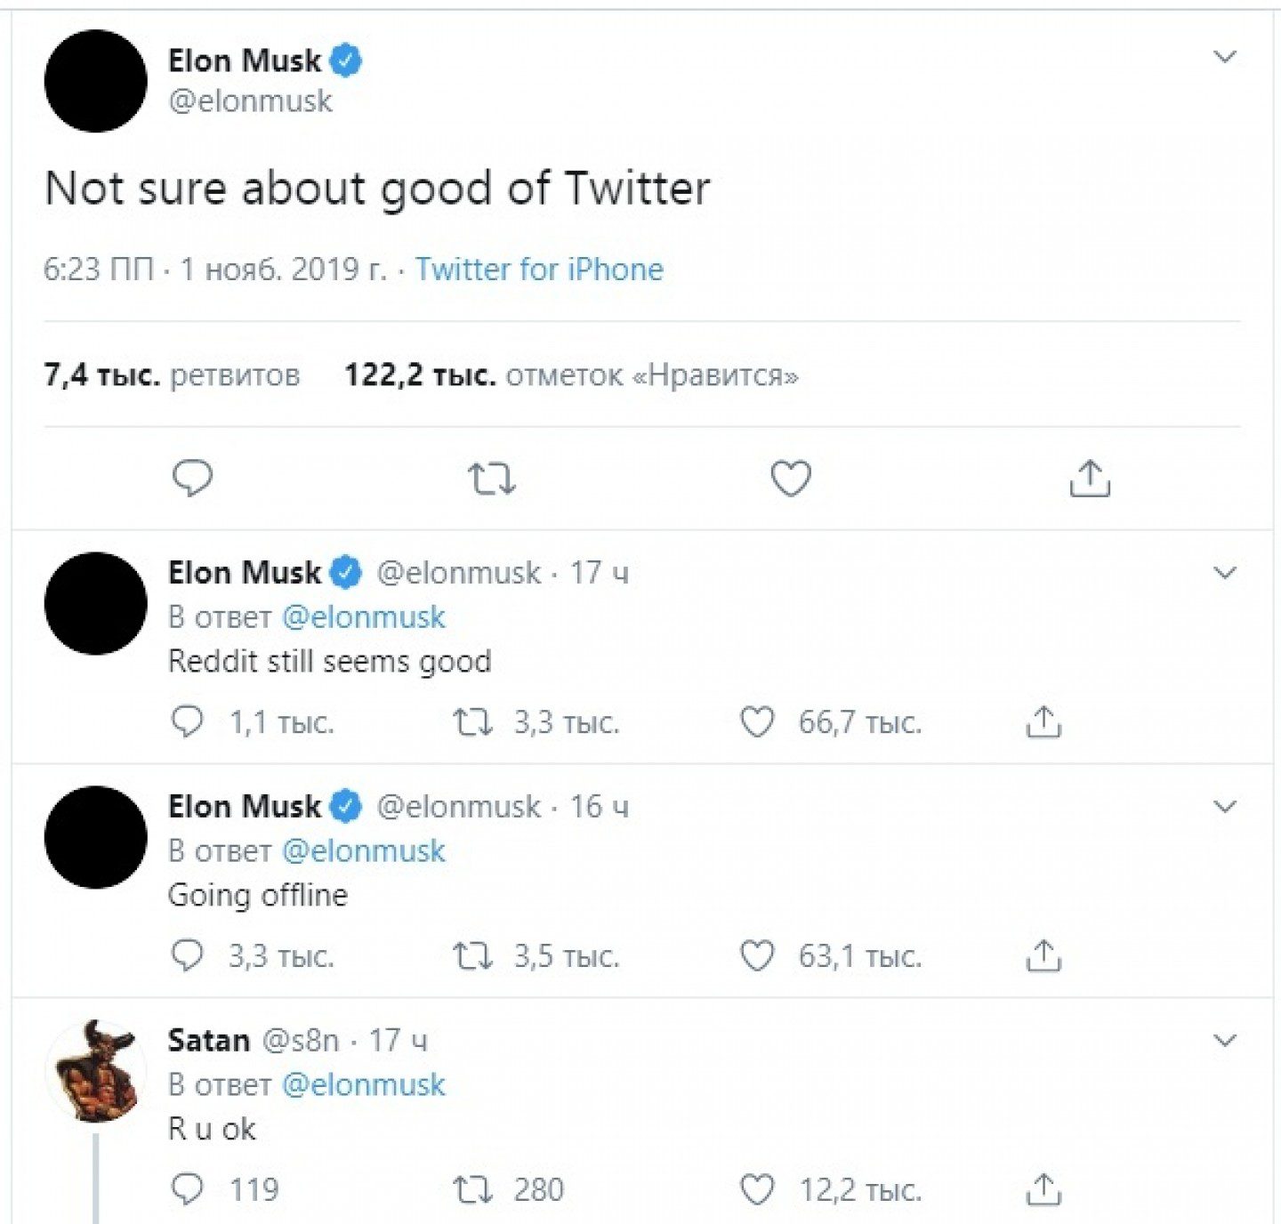Expand options on Satan's reply
This screenshot has height=1224, width=1281.
(1225, 1041)
